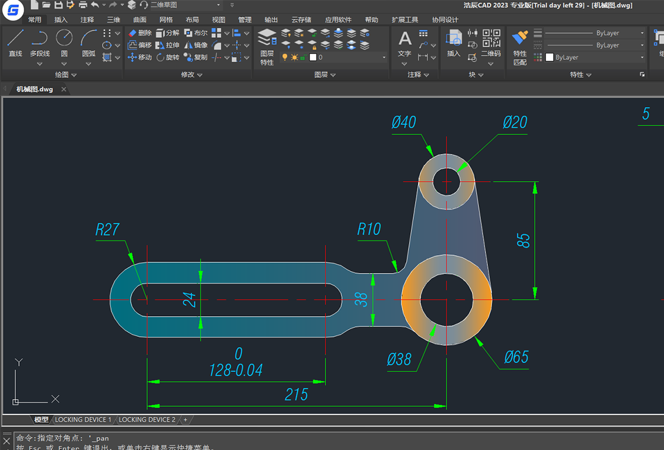Toggle the layer lock padlock icon

coord(303,57)
